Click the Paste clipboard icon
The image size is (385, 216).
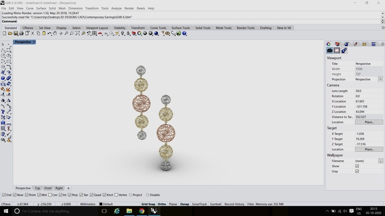44,33
